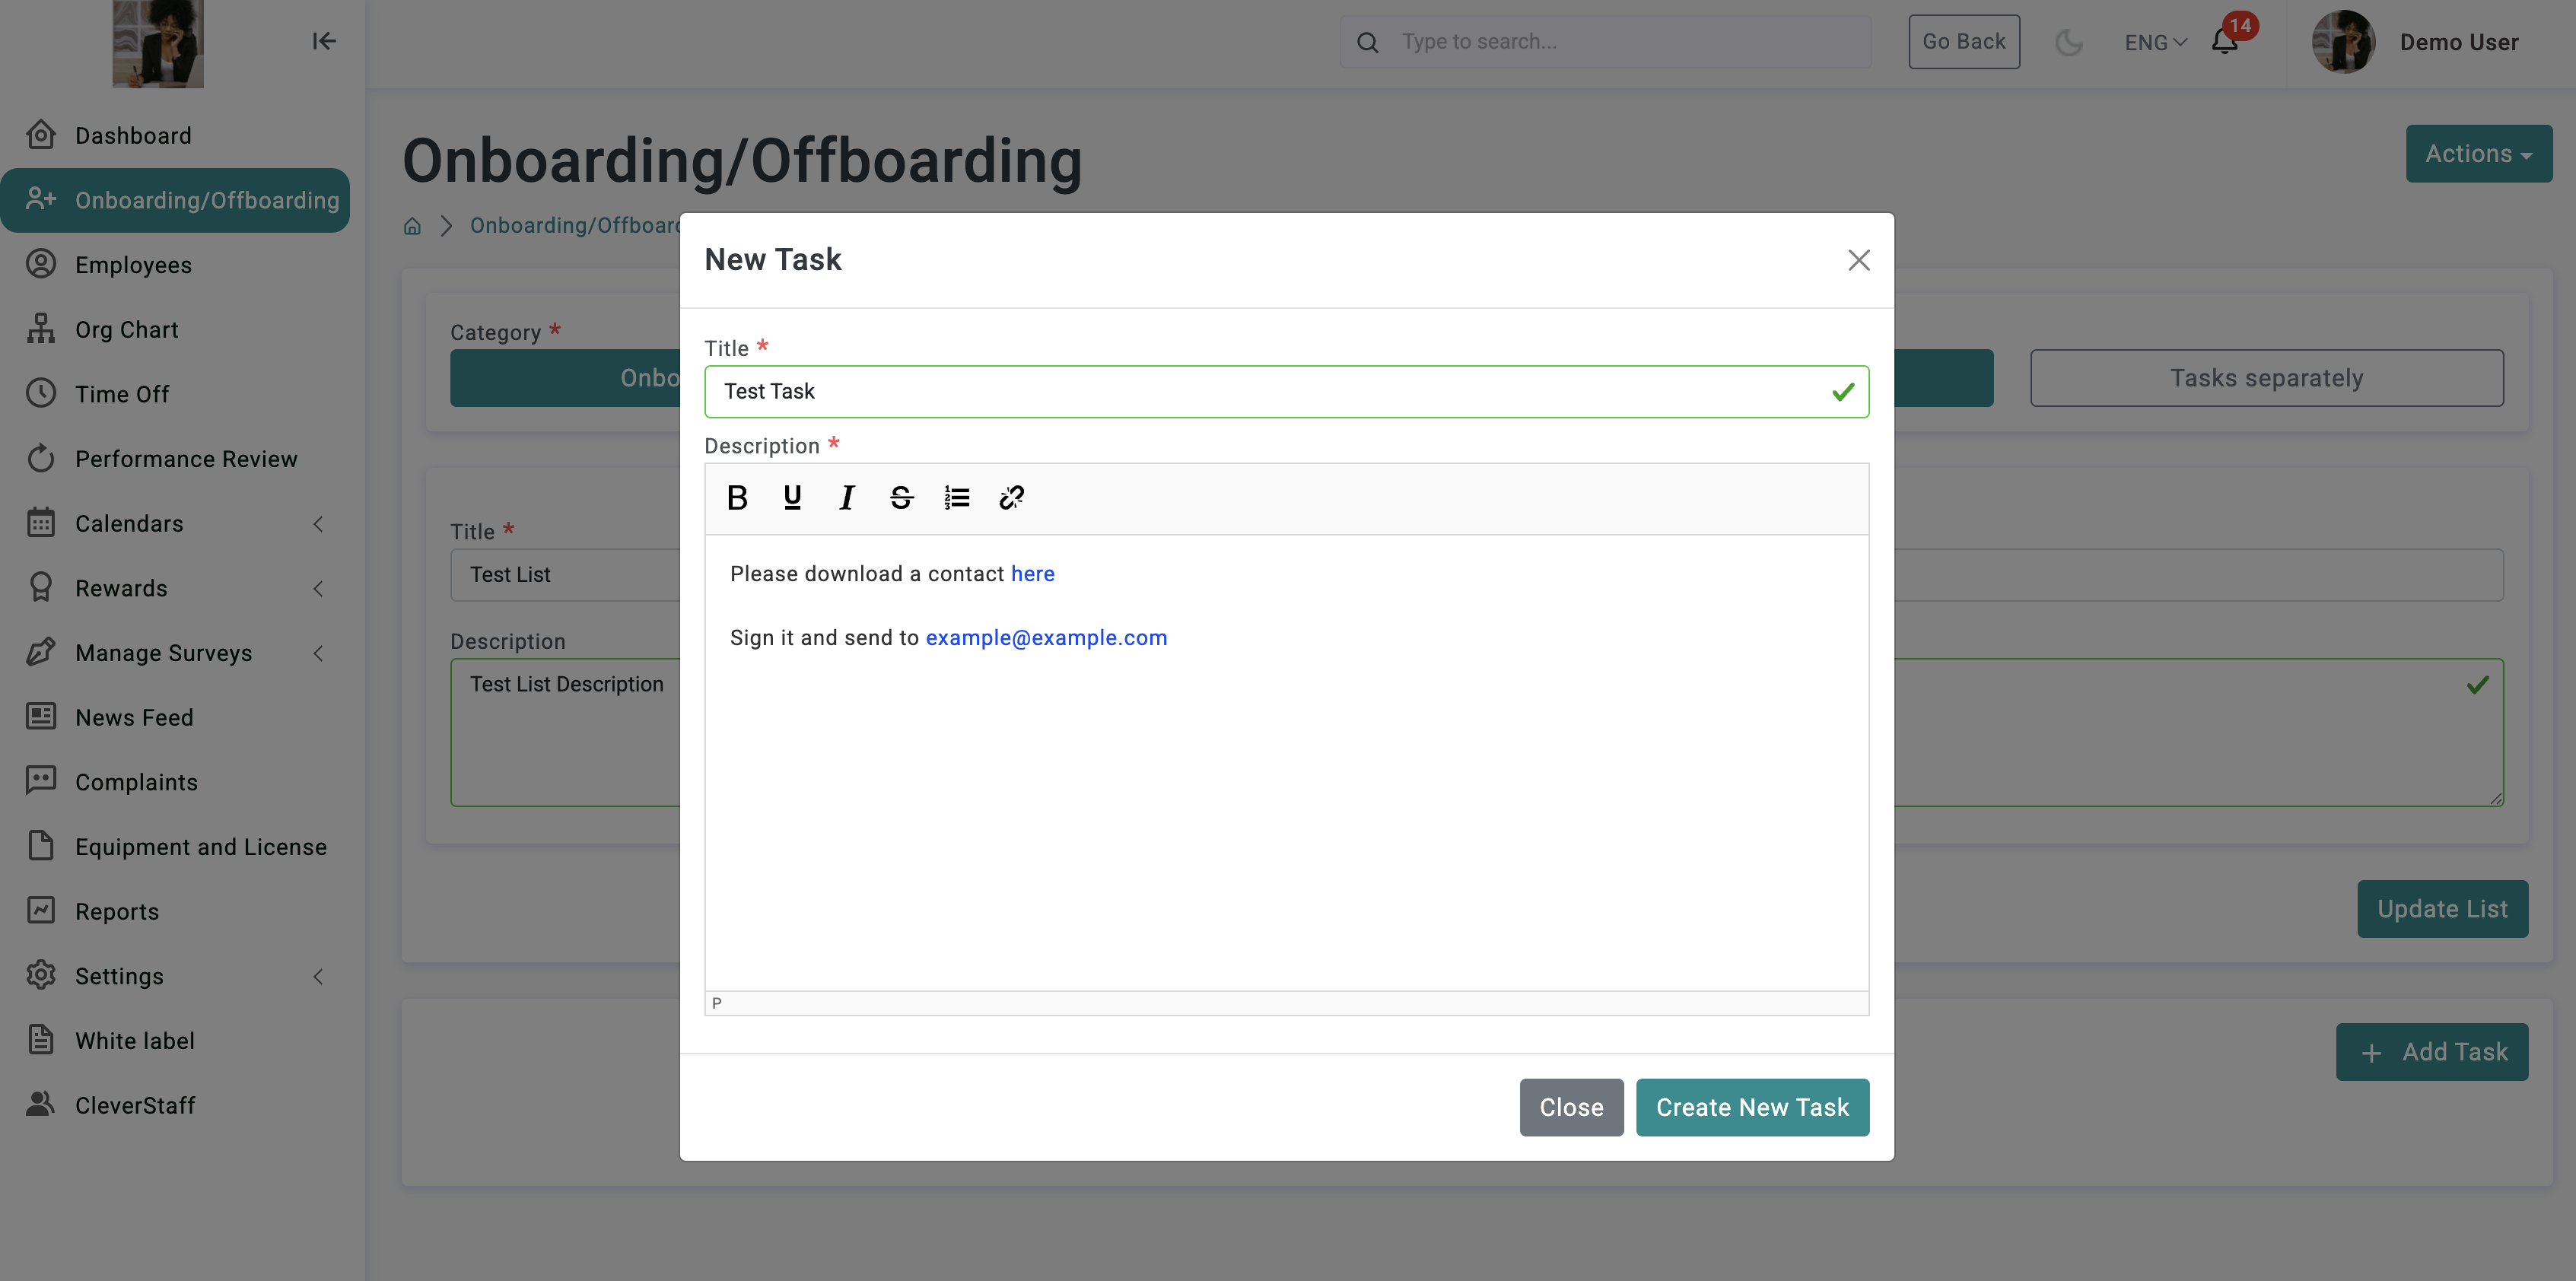Click the Complaints chat icon
2576x1281 pixels.
point(41,780)
